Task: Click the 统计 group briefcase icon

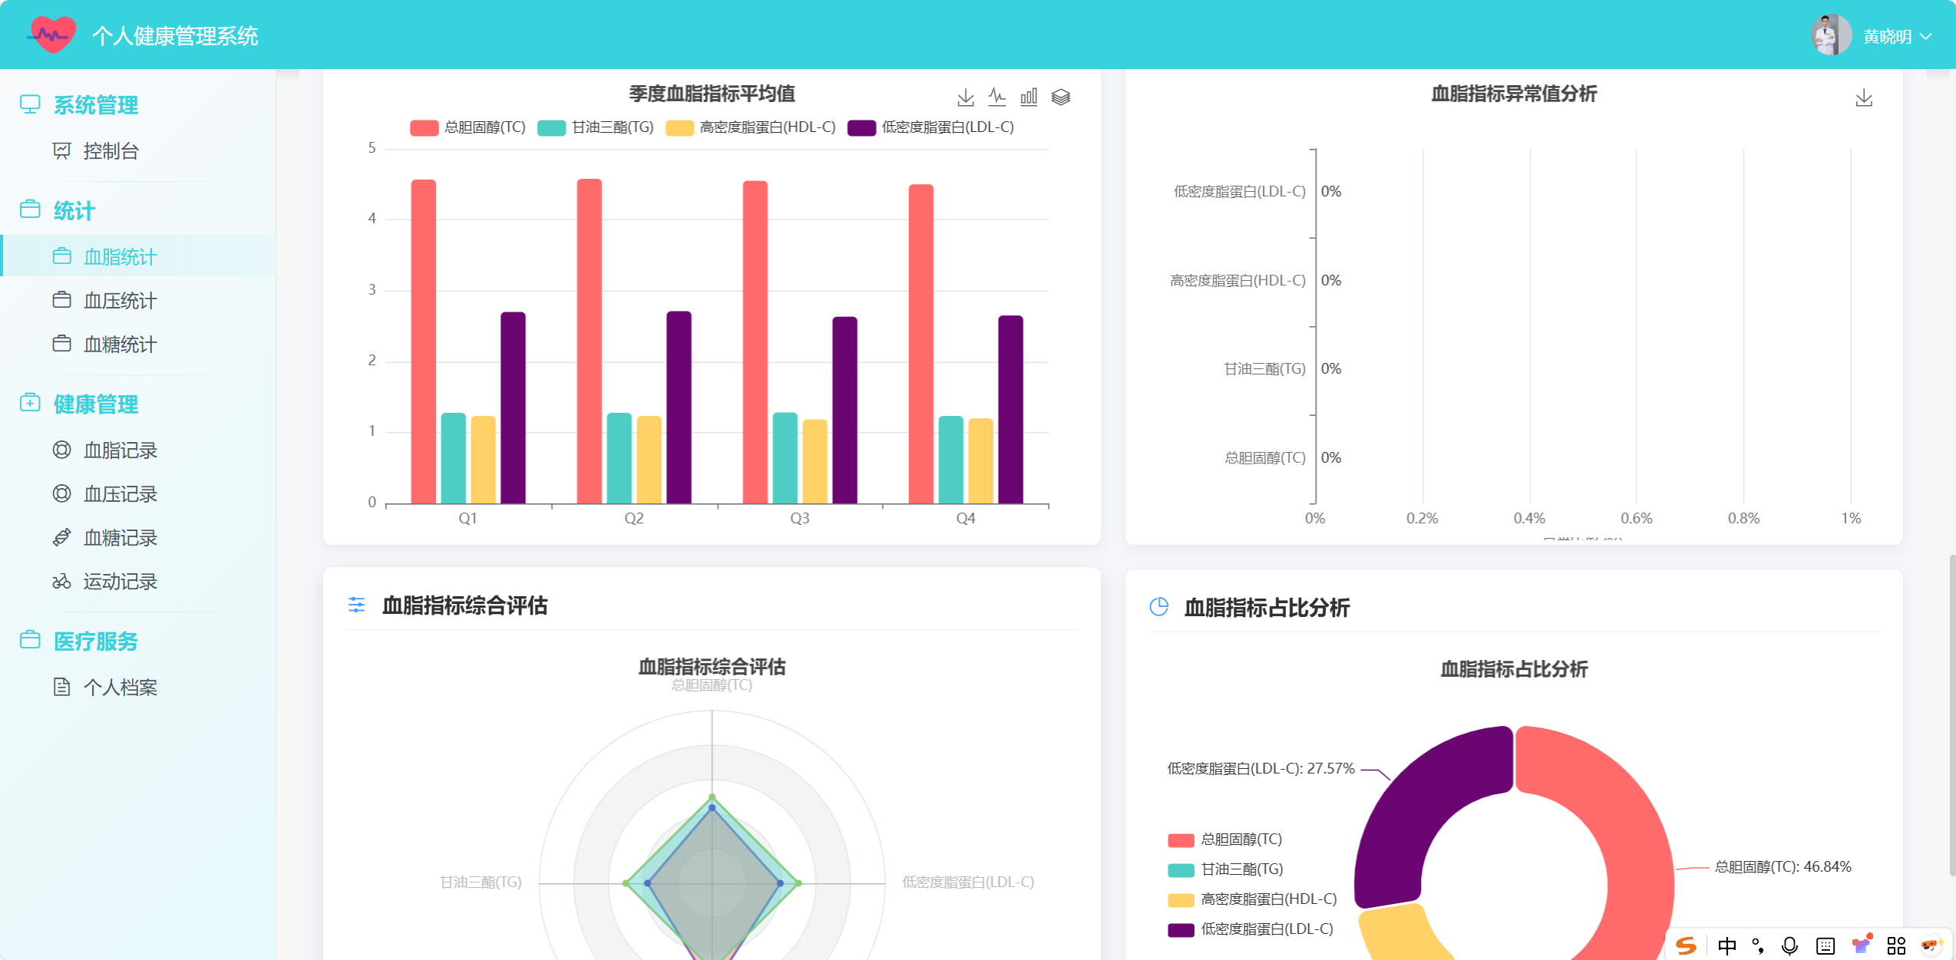Action: (30, 209)
